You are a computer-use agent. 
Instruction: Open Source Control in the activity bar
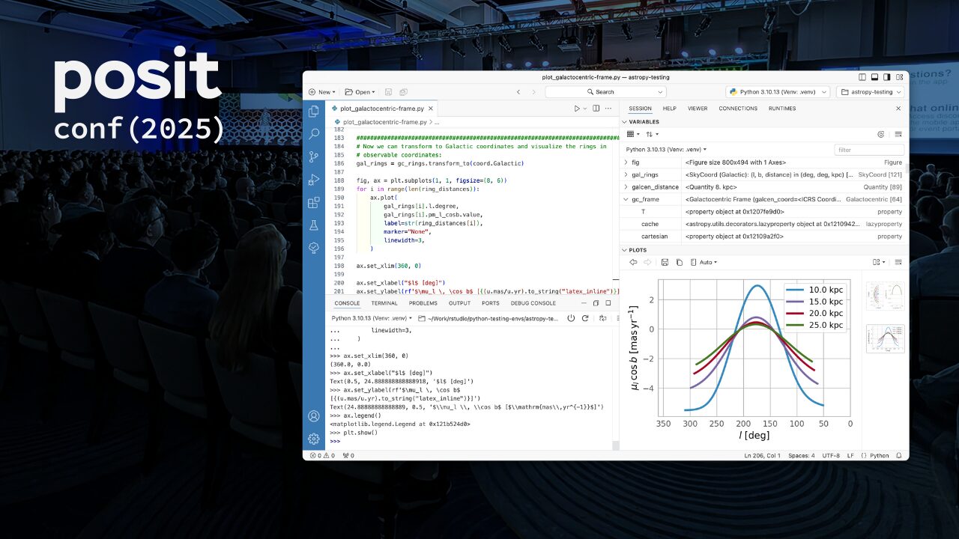(x=314, y=156)
